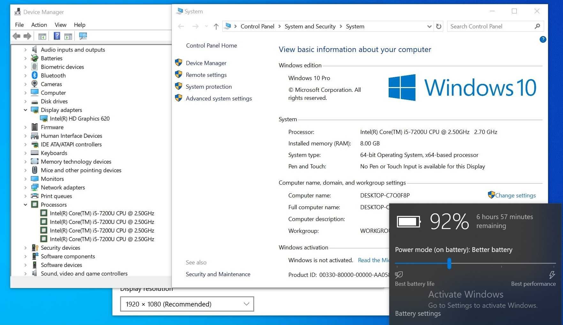Click the Bluetooth icon in the device tree
Image resolution: width=563 pixels, height=325 pixels.
click(x=34, y=75)
